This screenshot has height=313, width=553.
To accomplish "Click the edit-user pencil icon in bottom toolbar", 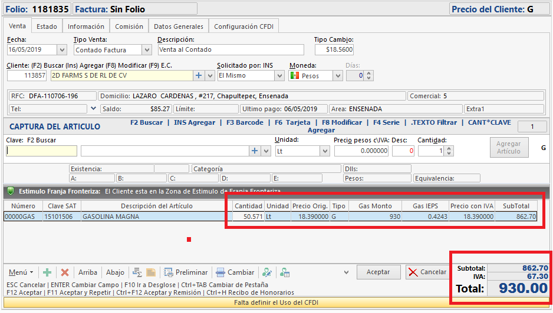I will [x=267, y=272].
